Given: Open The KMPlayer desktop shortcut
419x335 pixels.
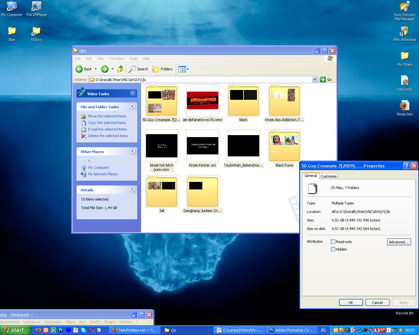Looking at the screenshot, I should point(36,9).
